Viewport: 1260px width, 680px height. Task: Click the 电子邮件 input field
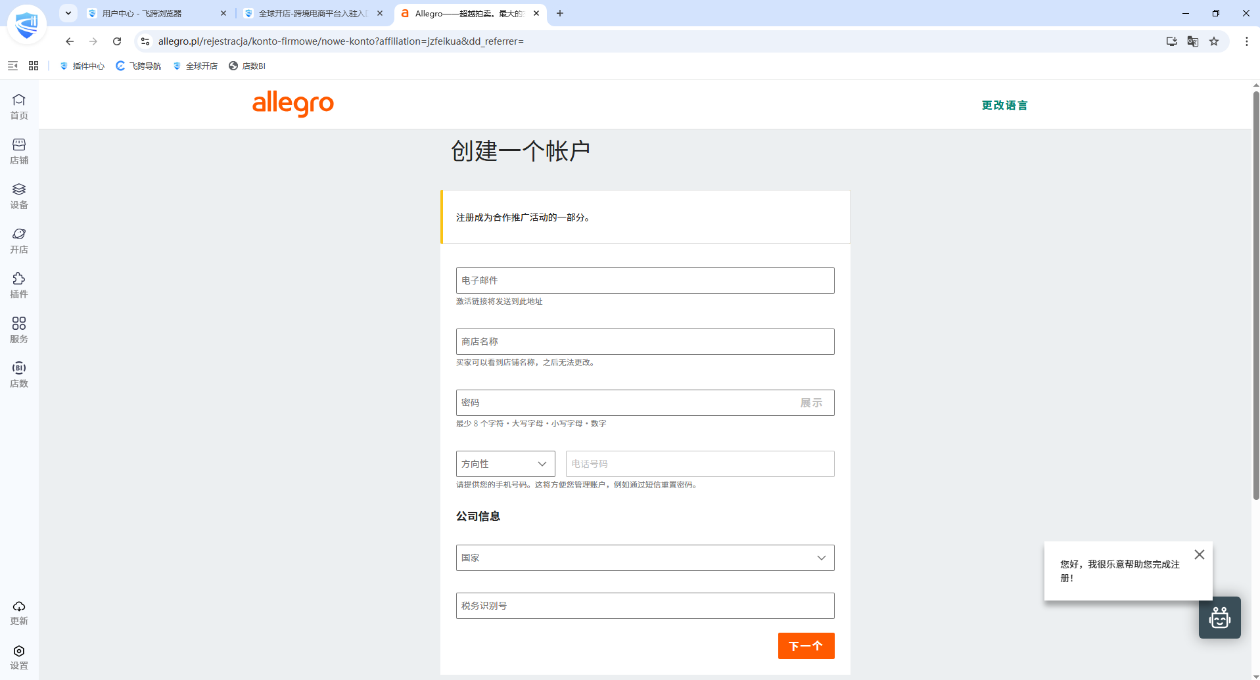point(645,281)
